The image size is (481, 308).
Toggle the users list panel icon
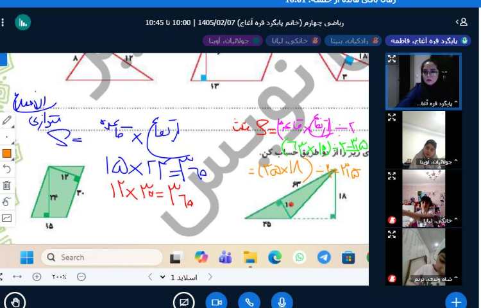pos(462,22)
